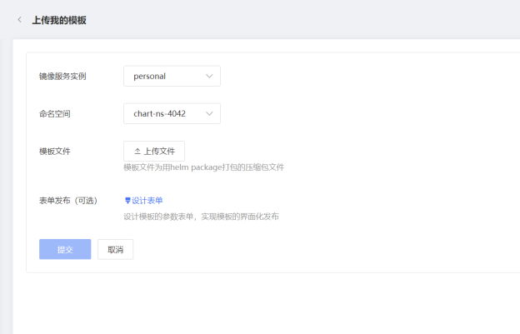
Task: Click the 上传我的模板 page title
Action: (59, 20)
